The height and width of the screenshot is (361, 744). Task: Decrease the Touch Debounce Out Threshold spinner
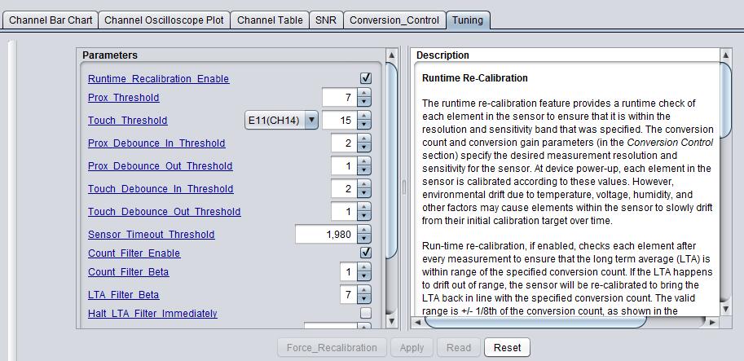click(x=363, y=216)
